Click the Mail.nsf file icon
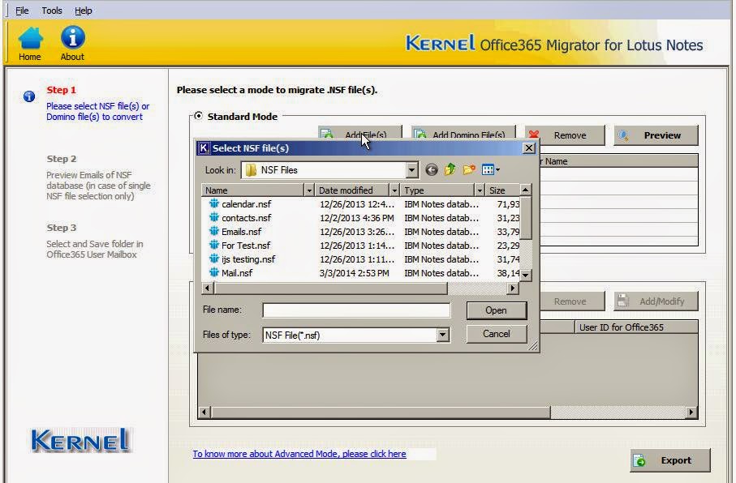736x483 pixels. [214, 272]
